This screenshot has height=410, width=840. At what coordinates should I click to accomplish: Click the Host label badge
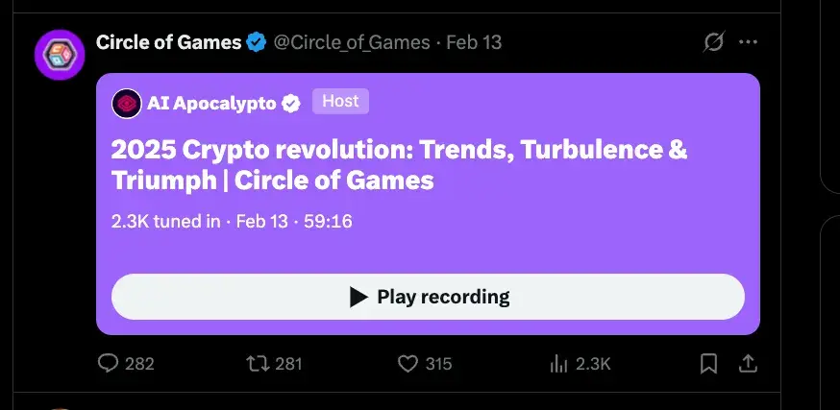coord(341,101)
